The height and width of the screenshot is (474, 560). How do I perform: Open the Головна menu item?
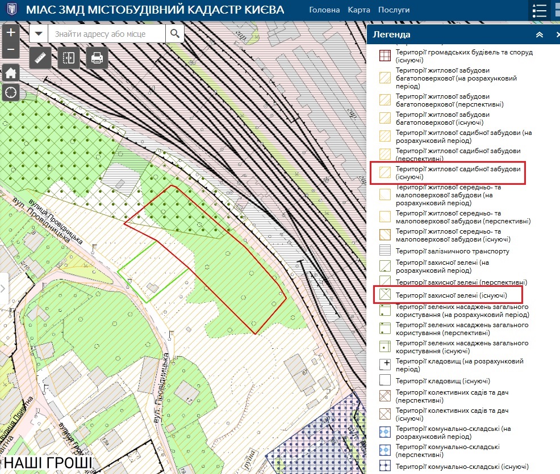pyautogui.click(x=324, y=10)
